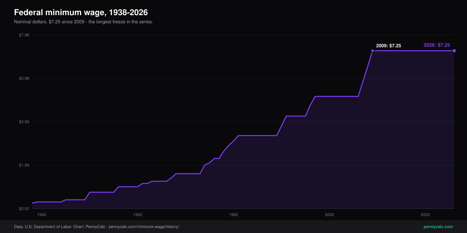
Task: Click the $1.99 y-axis label
Action: pos(24,165)
